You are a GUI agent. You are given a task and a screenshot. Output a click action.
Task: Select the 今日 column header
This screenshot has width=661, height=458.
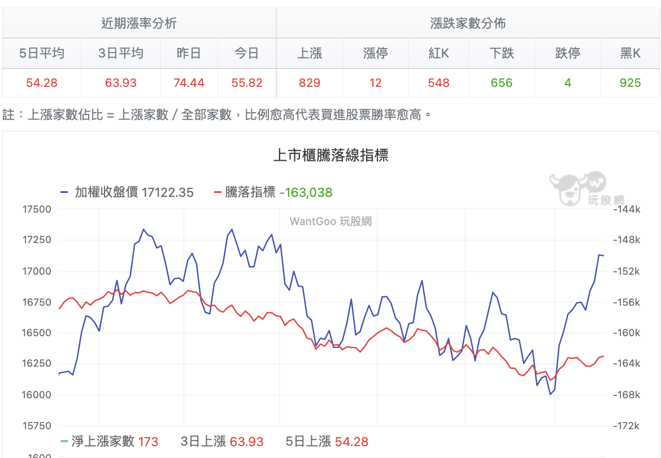point(247,53)
